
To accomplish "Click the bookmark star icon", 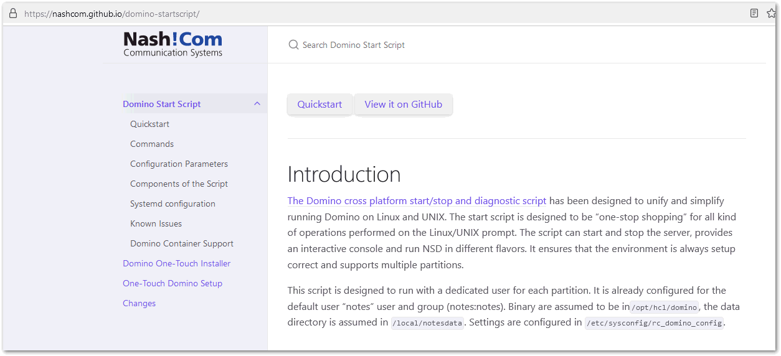I will (772, 13).
